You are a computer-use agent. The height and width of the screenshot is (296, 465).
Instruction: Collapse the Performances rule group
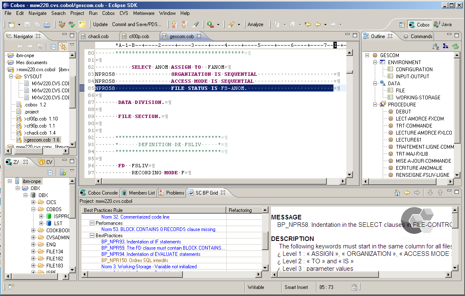click(x=92, y=223)
